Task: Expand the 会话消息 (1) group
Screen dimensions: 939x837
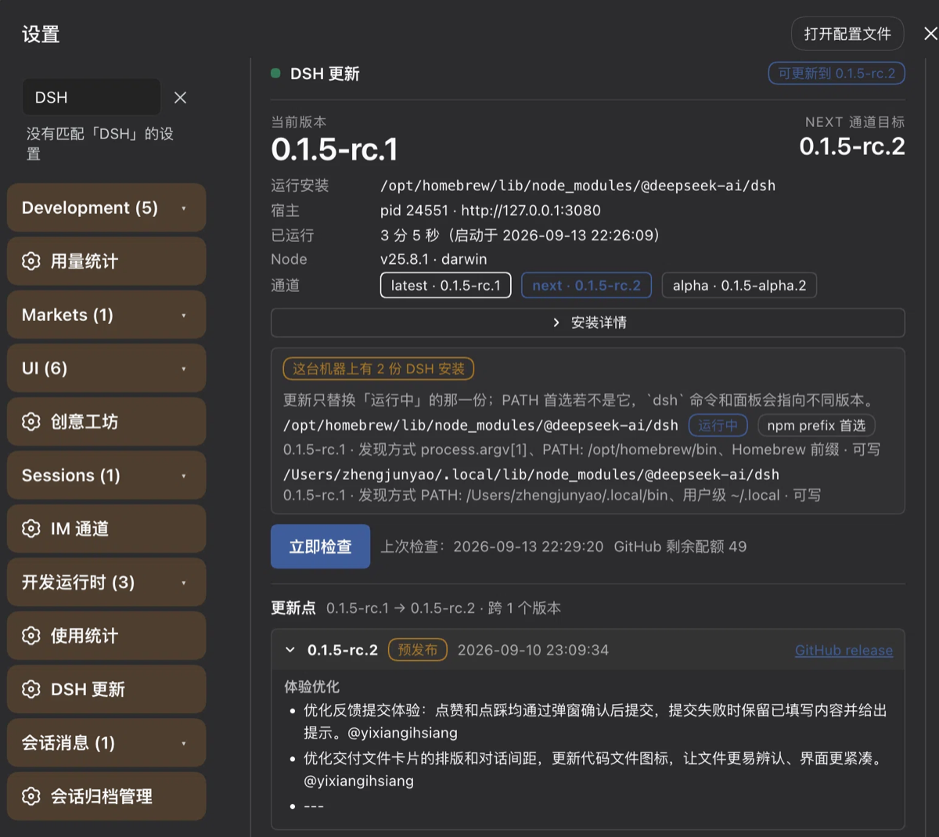Action: (x=106, y=743)
